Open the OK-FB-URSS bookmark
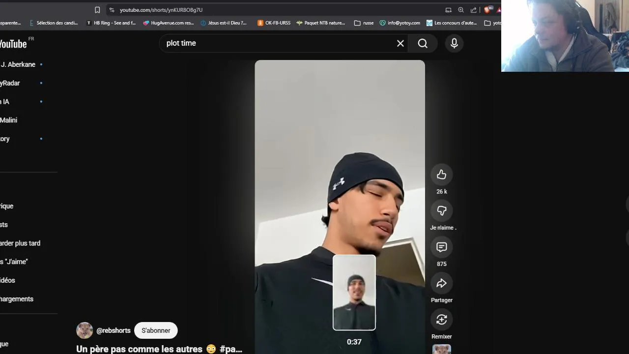 274,23
